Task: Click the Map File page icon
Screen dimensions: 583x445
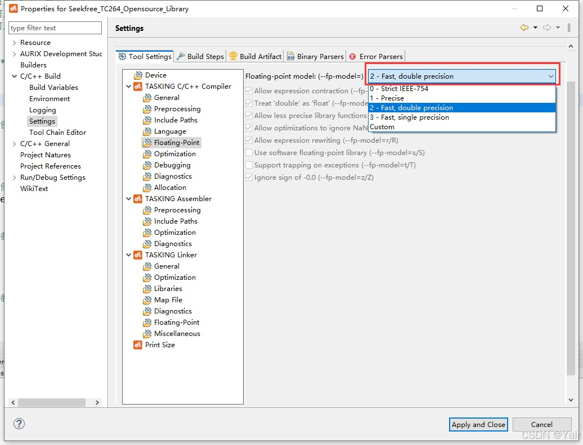Action: click(147, 300)
